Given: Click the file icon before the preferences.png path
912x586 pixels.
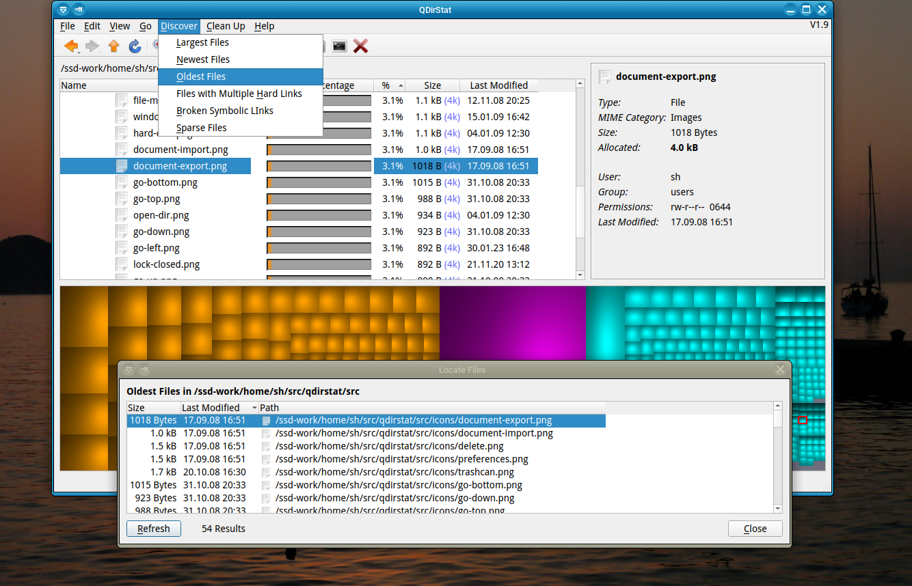Looking at the screenshot, I should click(x=267, y=459).
